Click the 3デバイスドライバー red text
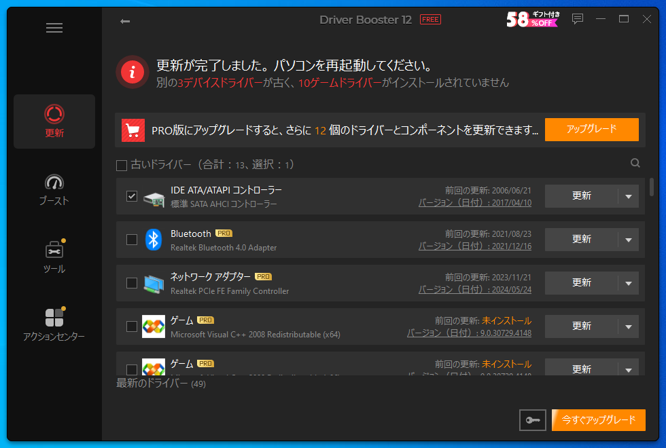Screen dimensions: 666x448 pos(220,83)
